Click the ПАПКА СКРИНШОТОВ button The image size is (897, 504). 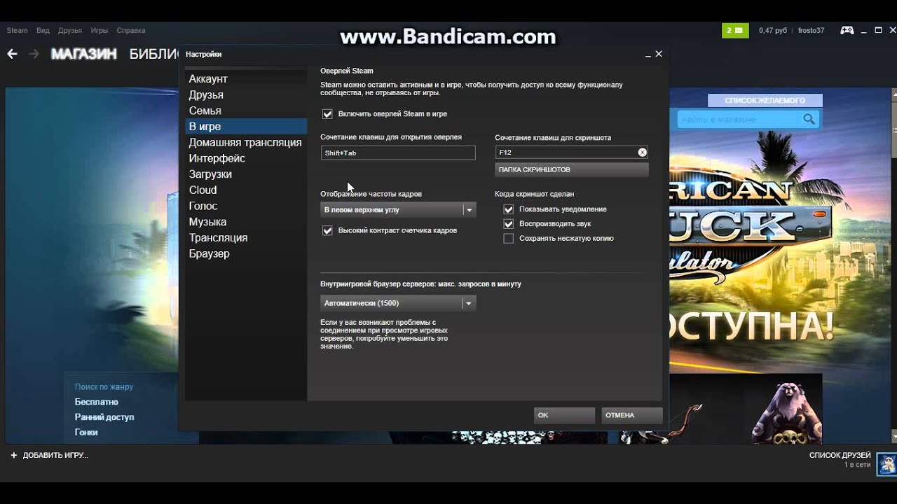[572, 169]
